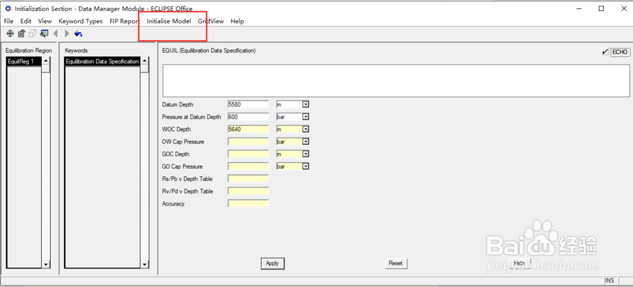Click the Pressure at Datum Depth field
633x287 pixels.
click(x=248, y=117)
